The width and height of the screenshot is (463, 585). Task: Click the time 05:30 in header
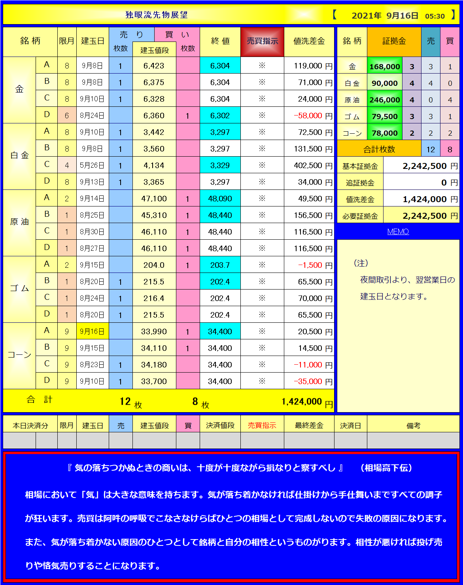pos(435,16)
